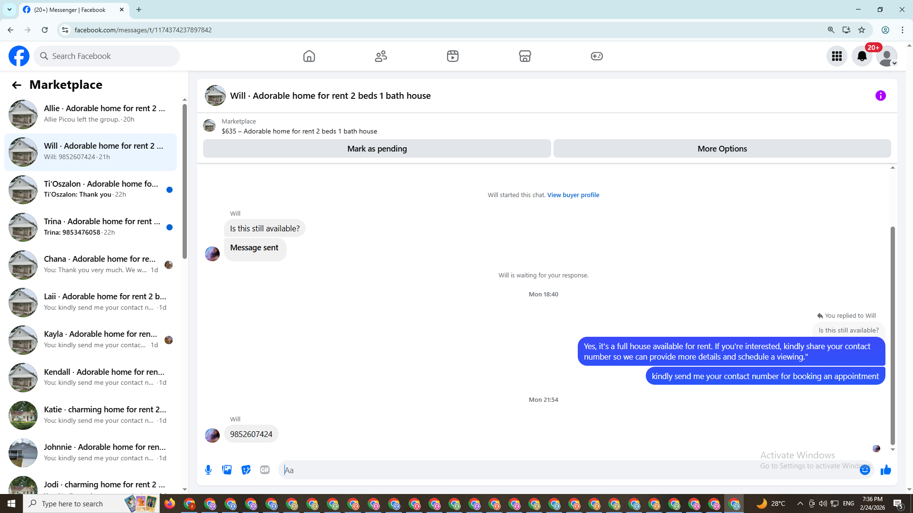Go to Marketplace tab in top navigation
This screenshot has width=913, height=513.
524,56
